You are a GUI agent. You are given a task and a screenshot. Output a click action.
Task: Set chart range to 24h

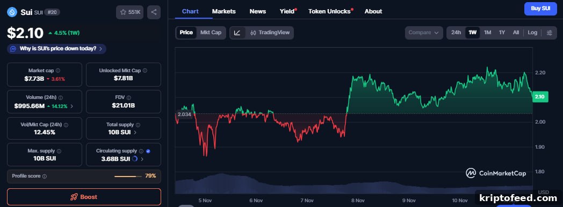pyautogui.click(x=456, y=33)
